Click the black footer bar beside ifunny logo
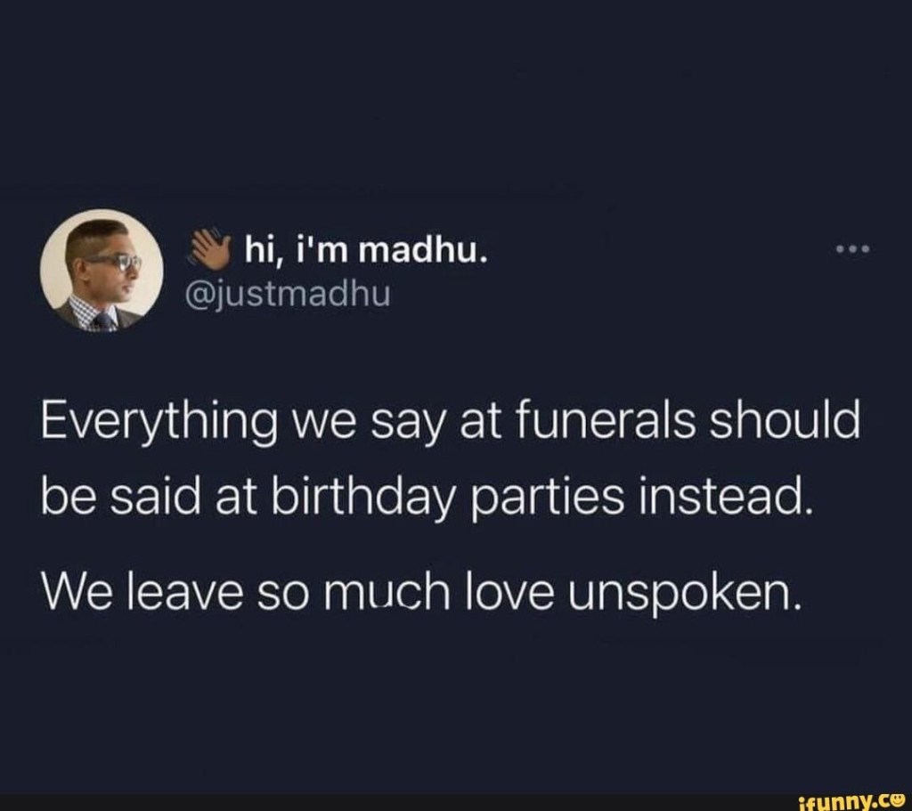The height and width of the screenshot is (811, 912). pyautogui.click(x=398, y=802)
